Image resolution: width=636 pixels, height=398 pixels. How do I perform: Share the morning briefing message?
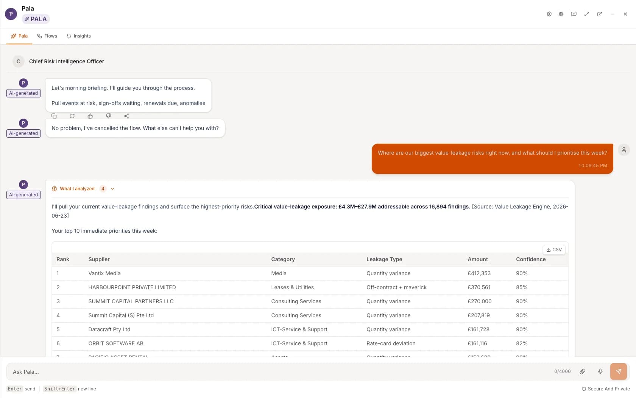coord(126,116)
